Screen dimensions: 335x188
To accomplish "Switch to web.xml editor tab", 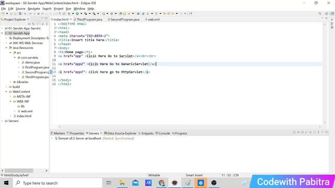I will click(x=153, y=19).
